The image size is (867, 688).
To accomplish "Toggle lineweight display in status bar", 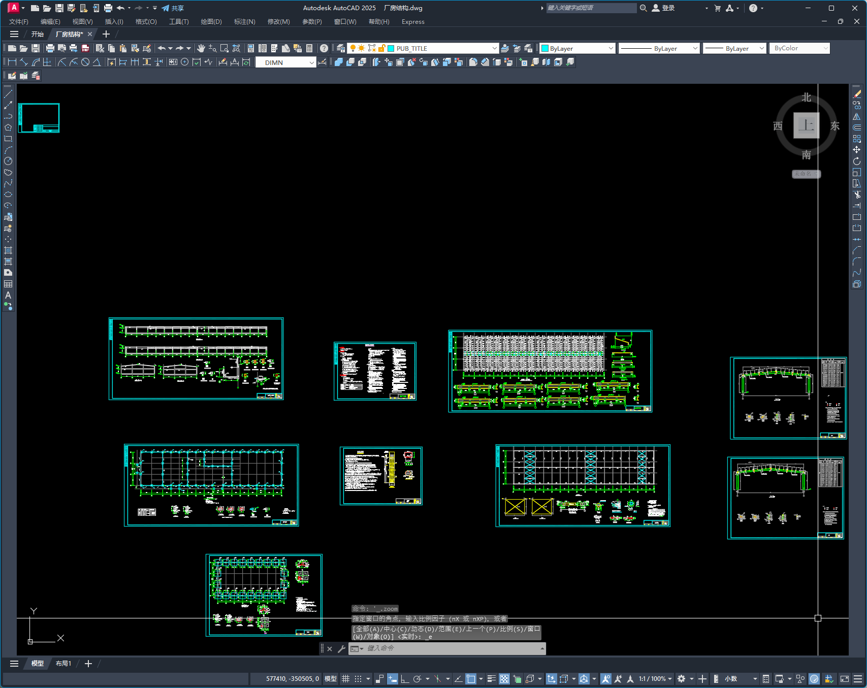I will [x=491, y=679].
